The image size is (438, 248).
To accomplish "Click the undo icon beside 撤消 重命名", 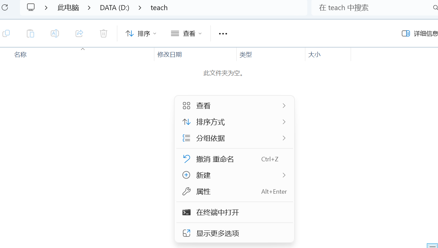I will click(187, 159).
